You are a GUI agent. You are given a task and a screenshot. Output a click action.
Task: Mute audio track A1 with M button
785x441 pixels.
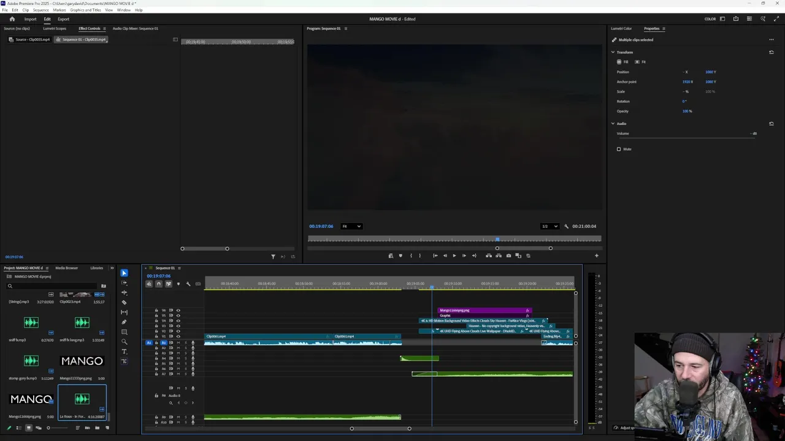178,343
